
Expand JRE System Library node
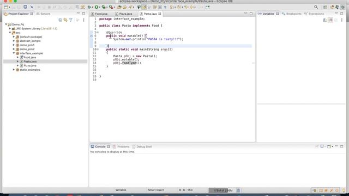coord(10,29)
